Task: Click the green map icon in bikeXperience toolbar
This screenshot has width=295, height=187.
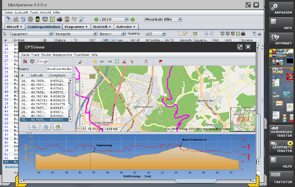Action: point(52,19)
